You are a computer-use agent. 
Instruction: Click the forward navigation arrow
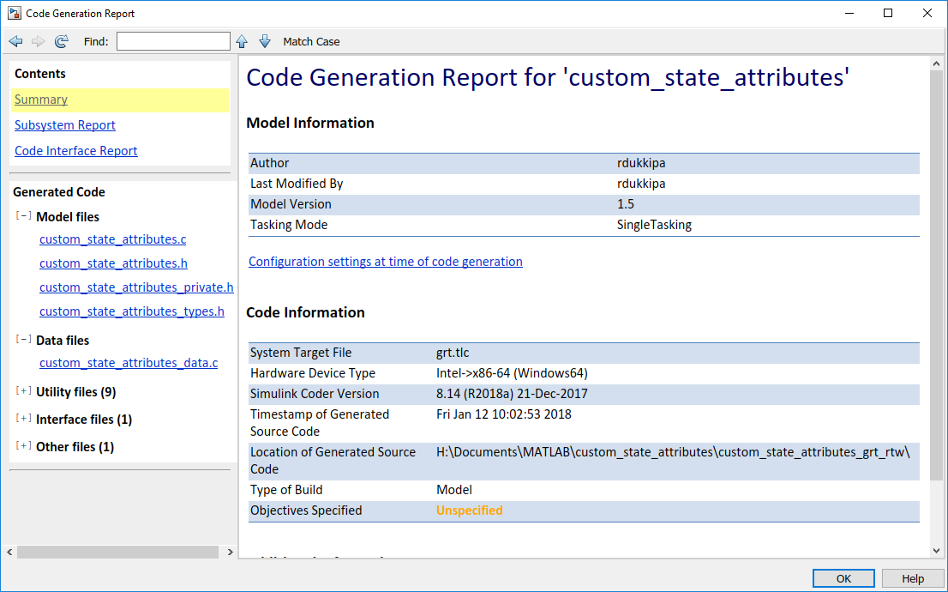38,40
